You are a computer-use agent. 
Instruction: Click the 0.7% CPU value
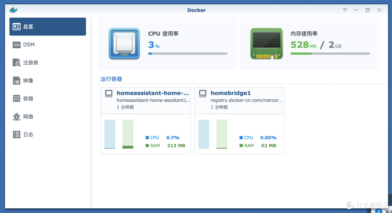point(173,137)
